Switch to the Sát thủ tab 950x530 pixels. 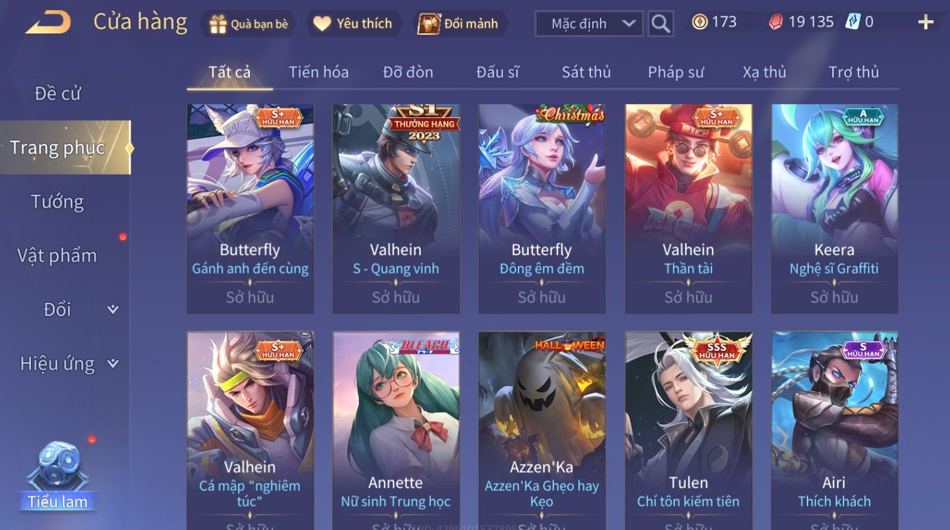tap(586, 73)
